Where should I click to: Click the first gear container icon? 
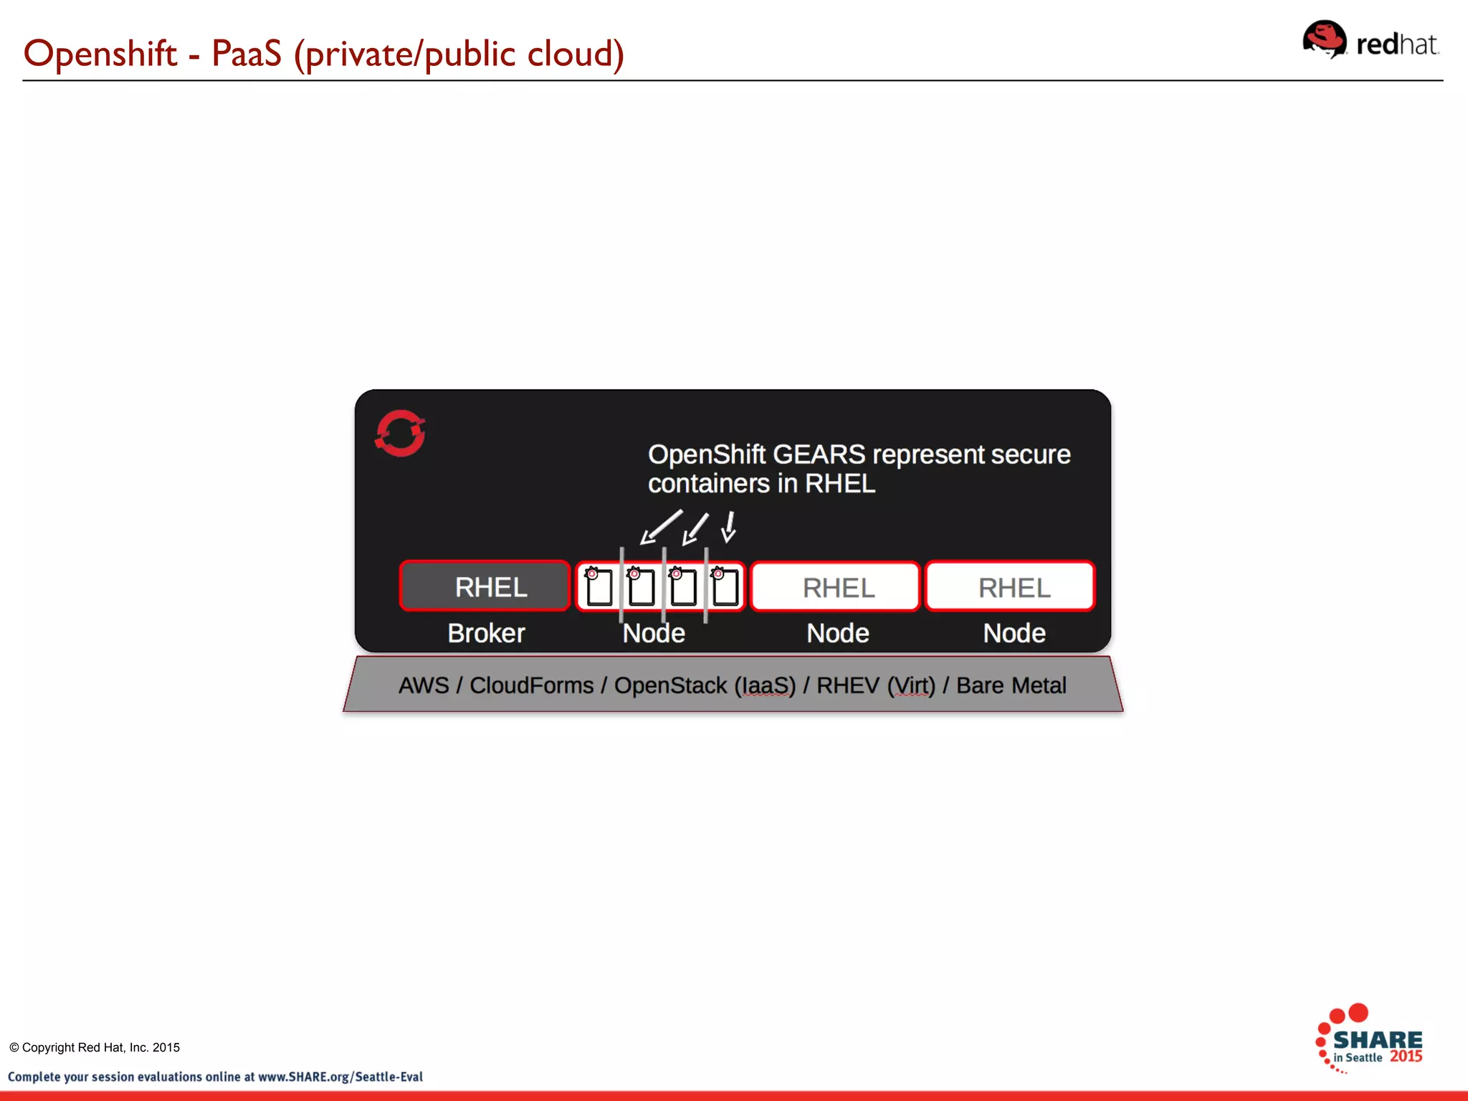pos(599,586)
